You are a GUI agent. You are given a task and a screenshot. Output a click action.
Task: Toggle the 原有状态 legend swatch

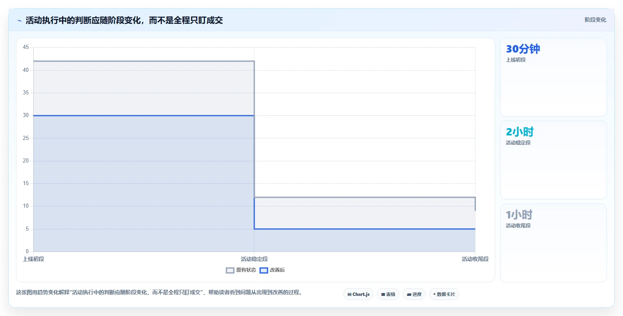[x=230, y=270]
